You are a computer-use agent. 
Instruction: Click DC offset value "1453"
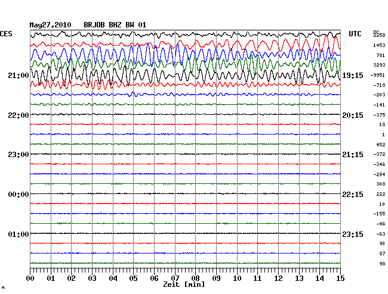click(379, 45)
